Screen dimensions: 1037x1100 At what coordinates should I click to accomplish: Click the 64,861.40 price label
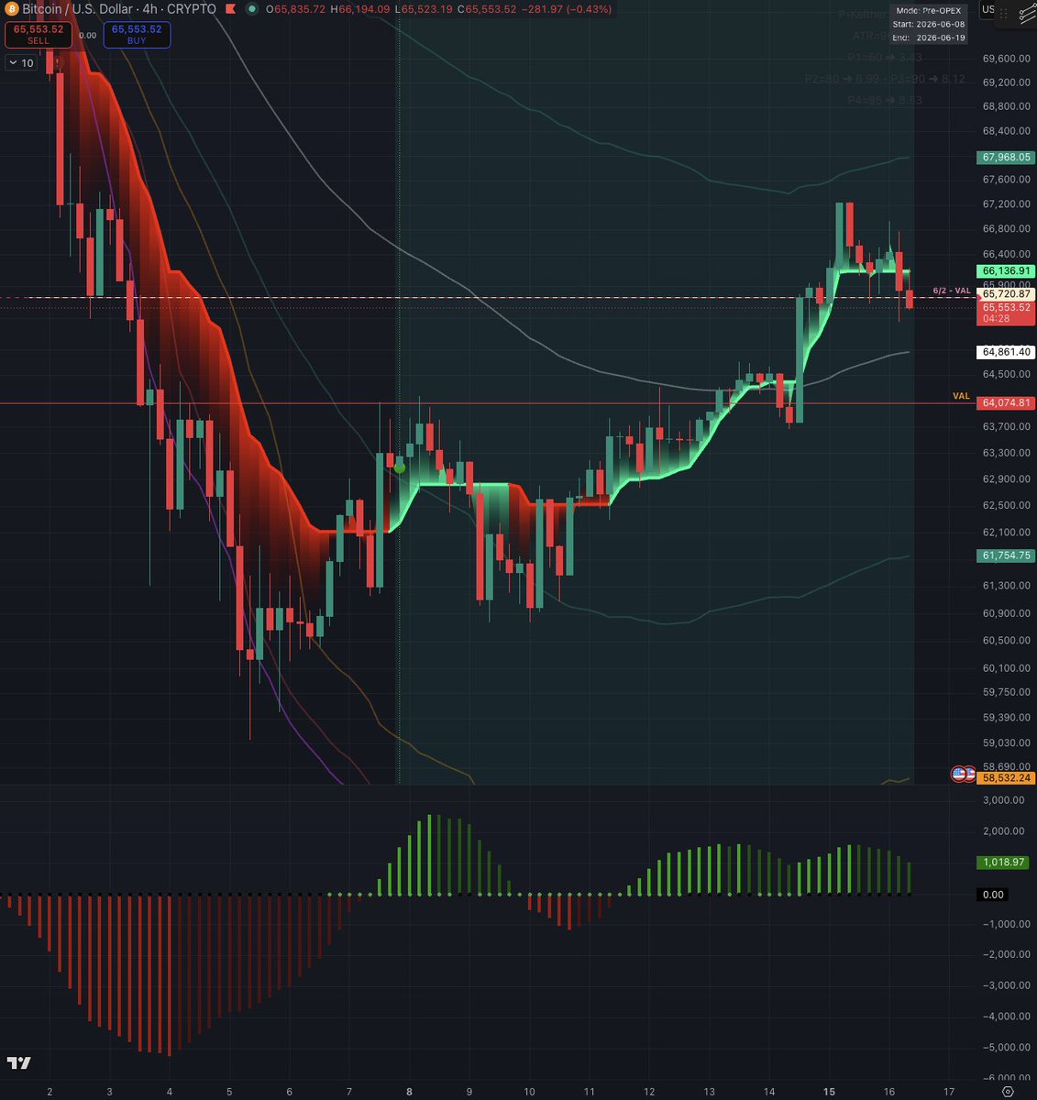(1006, 352)
